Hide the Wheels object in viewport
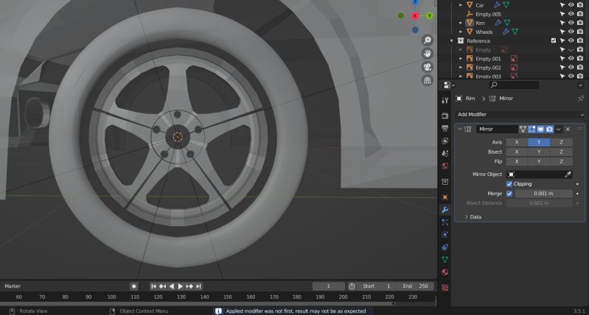 pyautogui.click(x=571, y=32)
